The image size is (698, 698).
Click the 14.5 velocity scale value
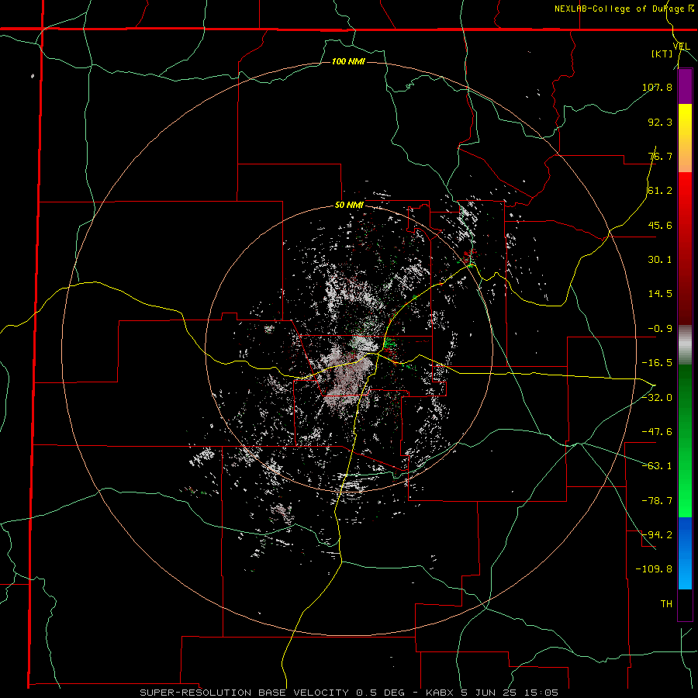pos(660,294)
